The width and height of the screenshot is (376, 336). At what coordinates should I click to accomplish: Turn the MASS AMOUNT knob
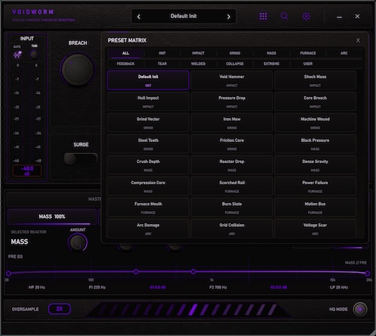[77, 243]
